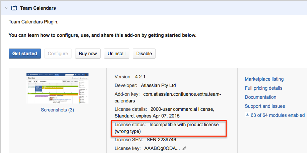Click the 63 of 64 modules enabled link
Image resolution: width=307 pixels, height=153 pixels.
coord(278,115)
